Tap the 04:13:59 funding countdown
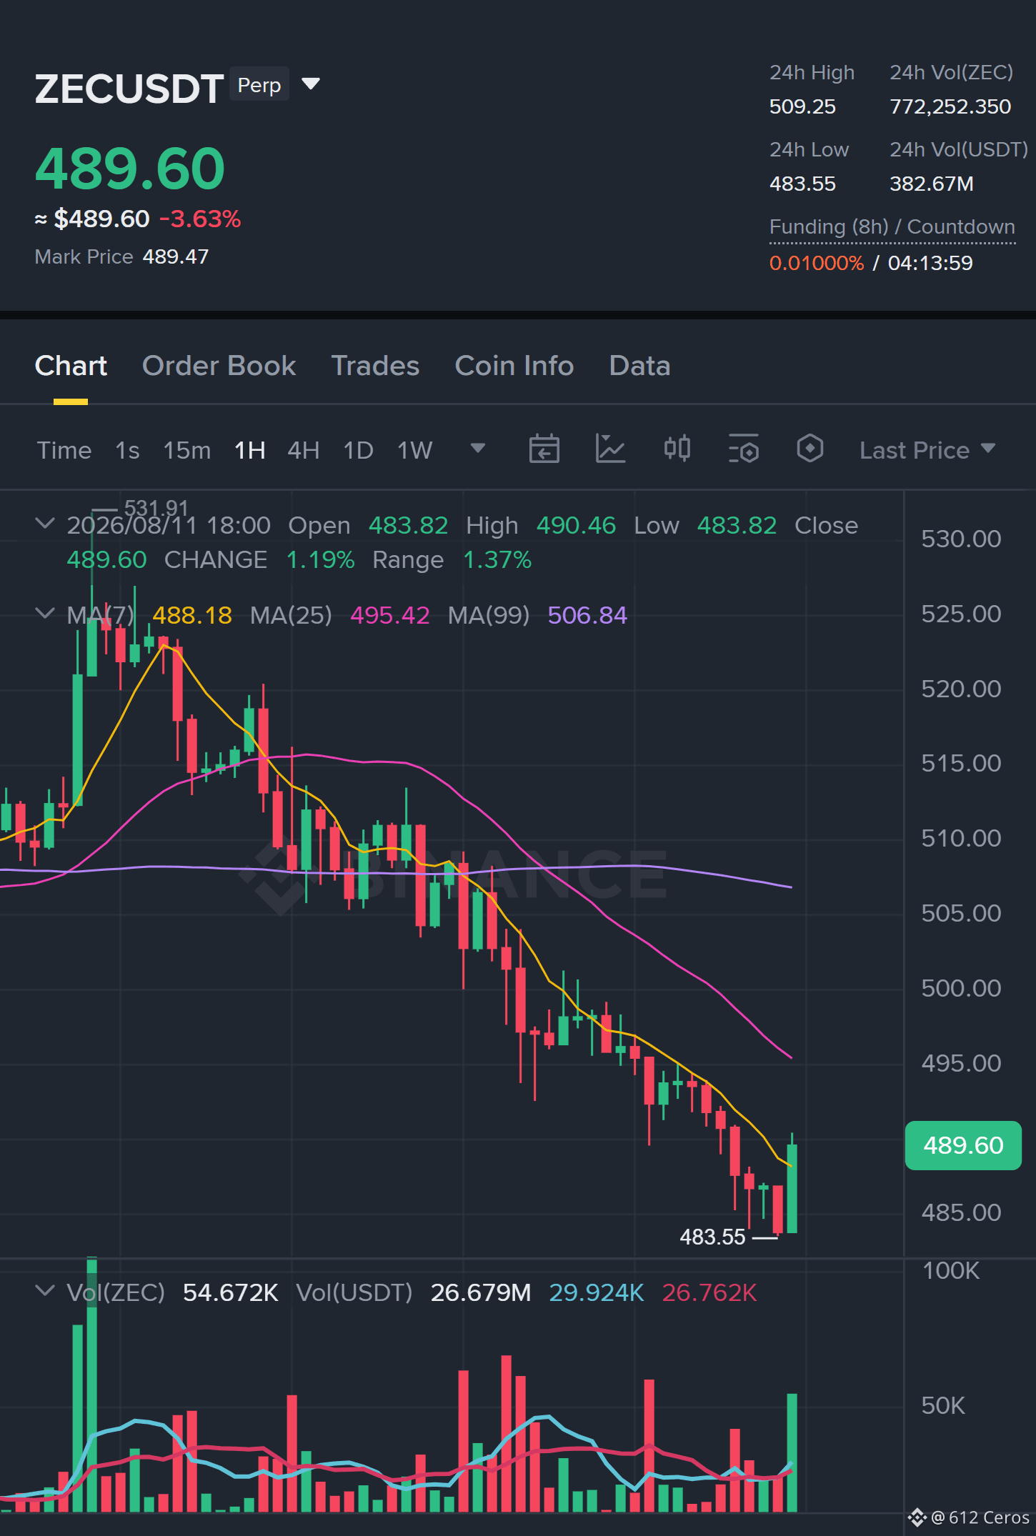 [930, 263]
